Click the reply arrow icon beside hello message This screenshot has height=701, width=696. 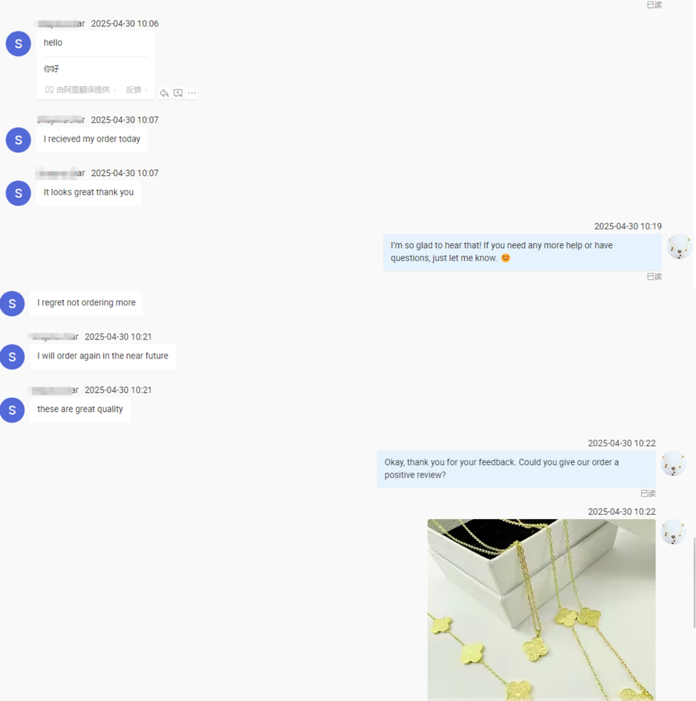pos(164,93)
